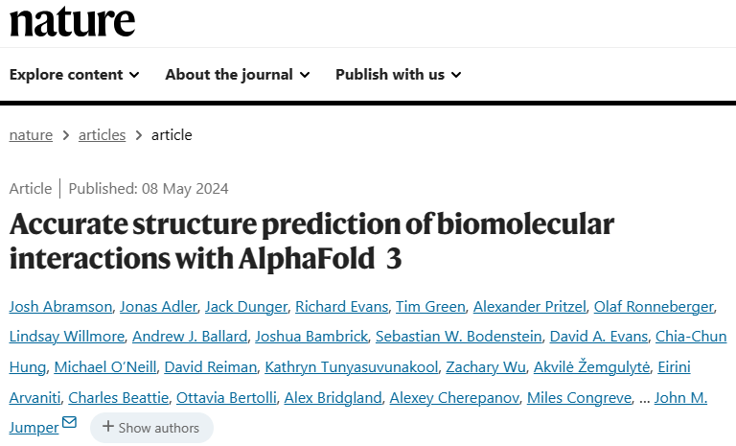Click the plus icon in Show authors
736x446 pixels.
click(x=108, y=428)
